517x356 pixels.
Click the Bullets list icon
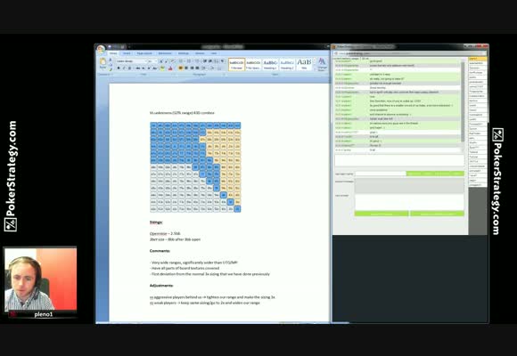(181, 61)
